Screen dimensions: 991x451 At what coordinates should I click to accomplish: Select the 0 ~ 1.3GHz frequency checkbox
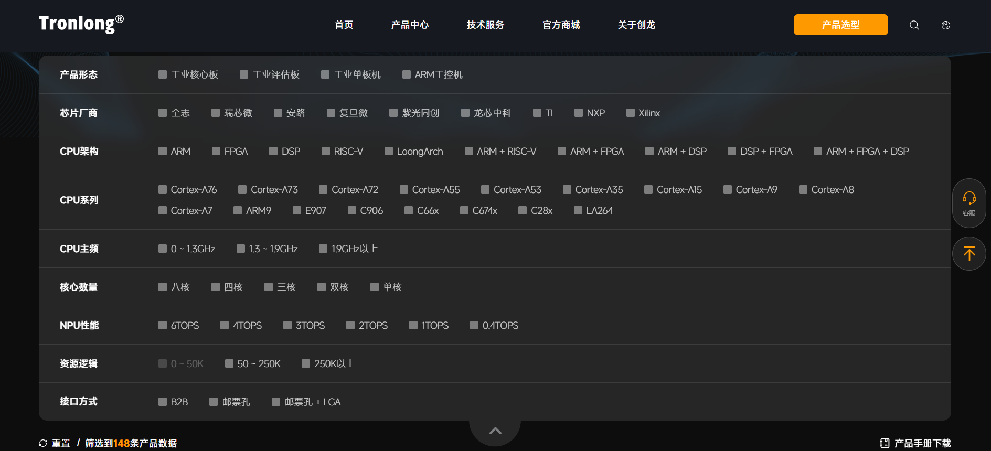pyautogui.click(x=163, y=249)
